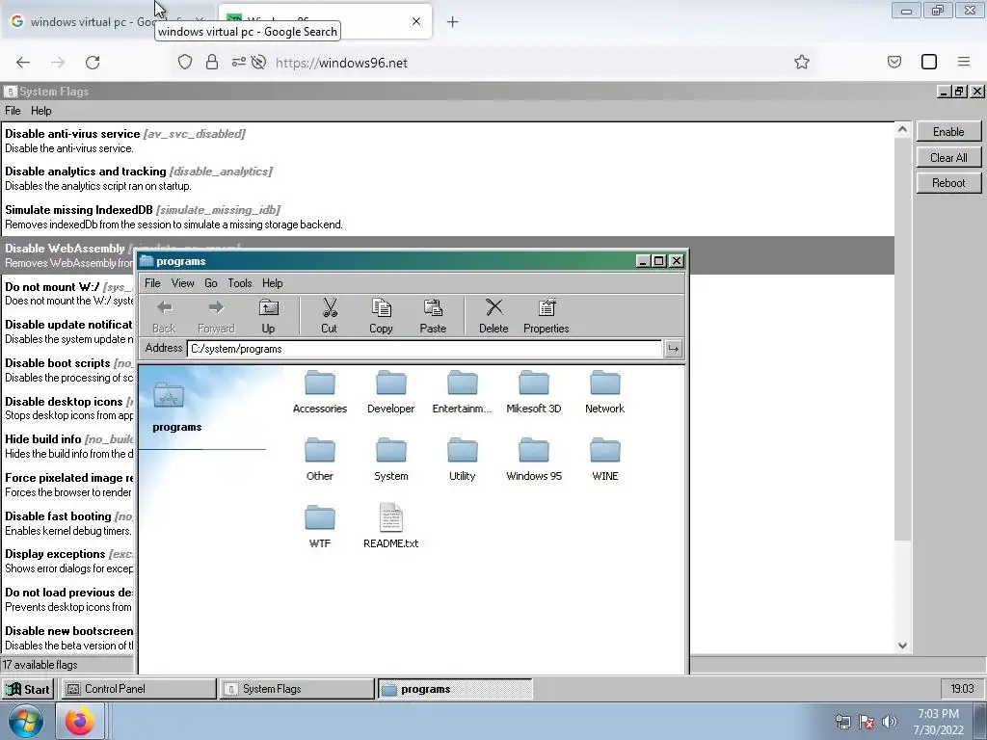This screenshot has width=987, height=740.
Task: Click the Reboot button
Action: 948,182
